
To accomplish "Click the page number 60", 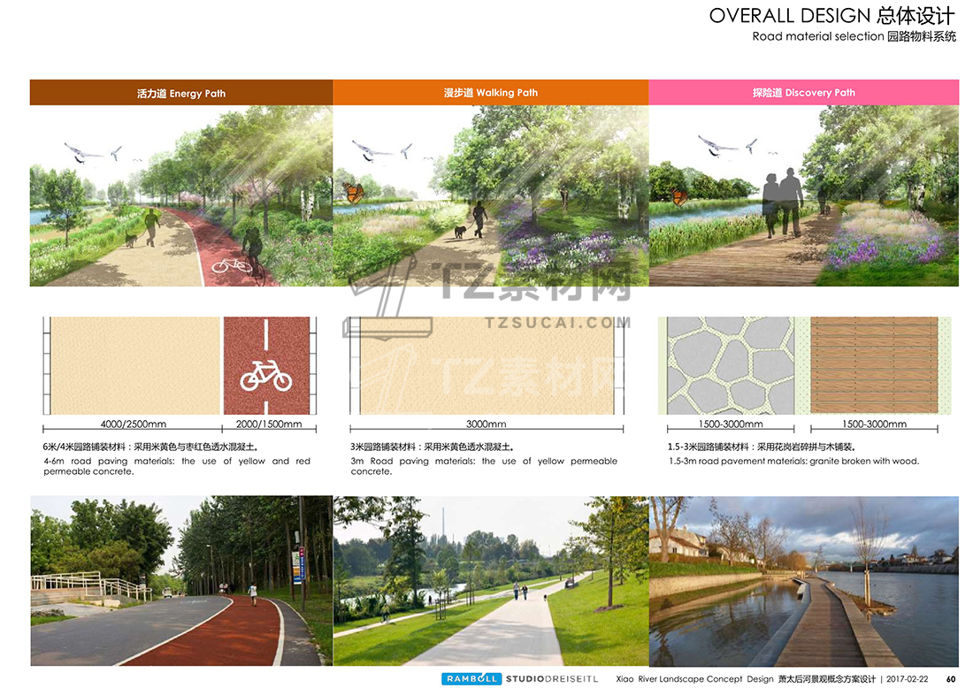I will [951, 679].
